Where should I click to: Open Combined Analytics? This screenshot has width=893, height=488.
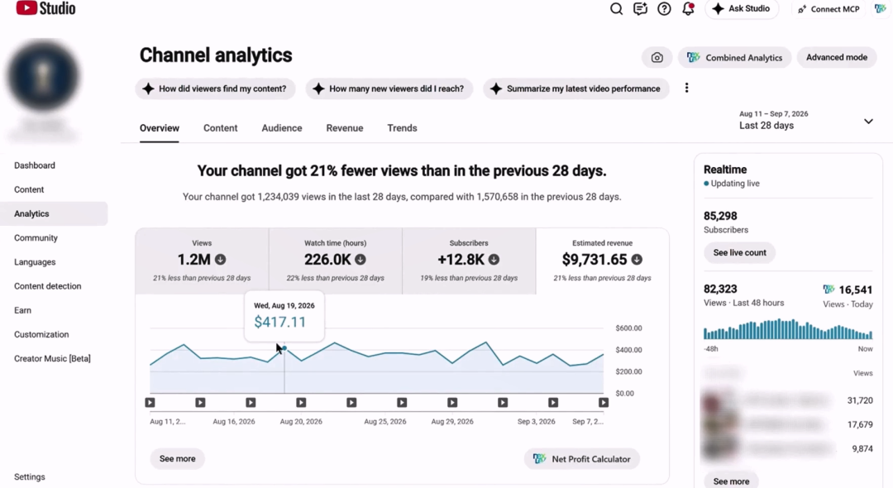pos(734,58)
